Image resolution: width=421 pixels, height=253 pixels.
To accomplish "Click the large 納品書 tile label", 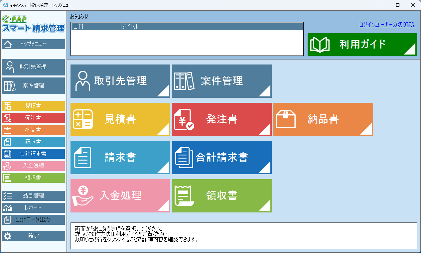I will 323,119.
